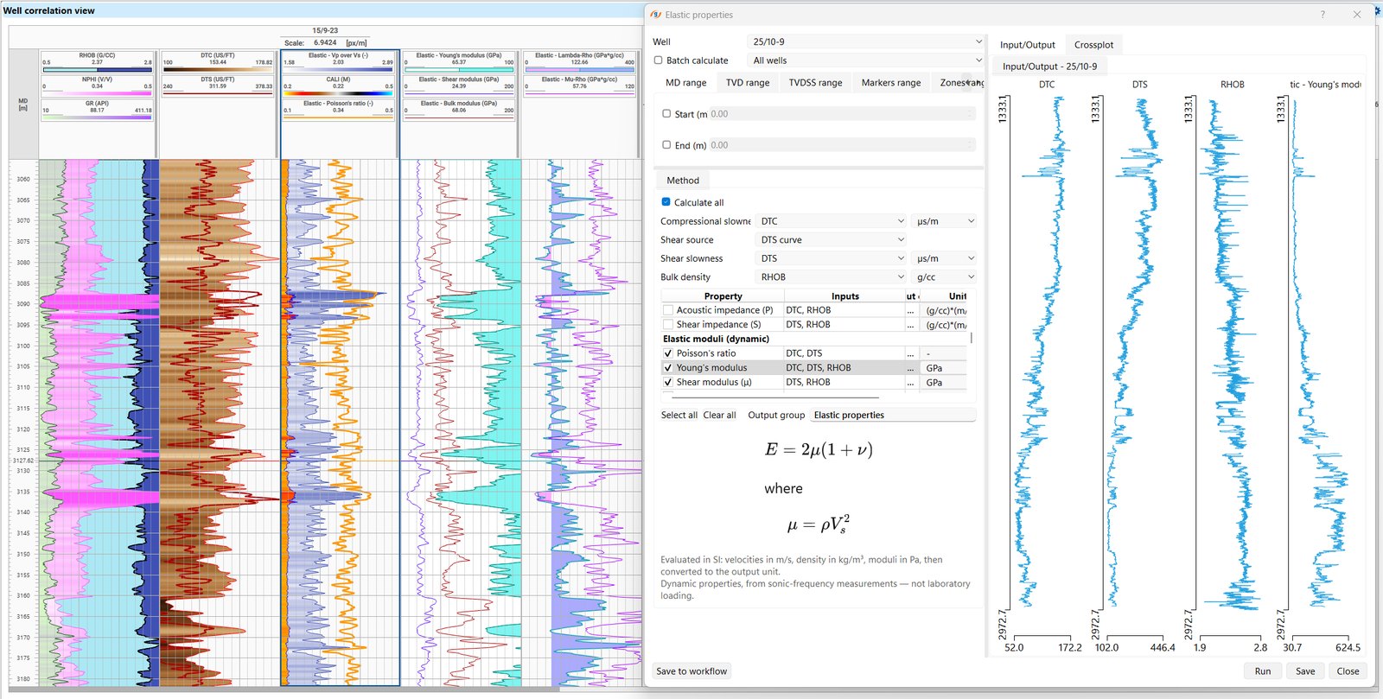This screenshot has width=1383, height=699.
Task: Click the Save button
Action: 1305,671
